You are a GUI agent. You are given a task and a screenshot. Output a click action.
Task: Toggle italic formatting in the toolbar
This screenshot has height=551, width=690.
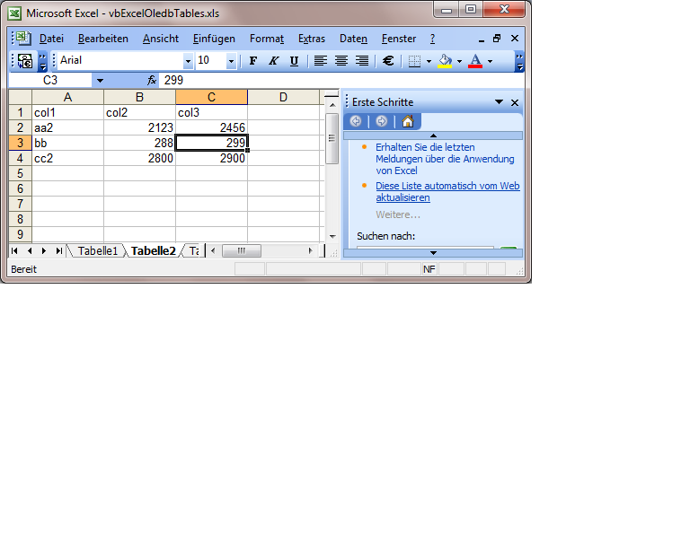[x=273, y=61]
